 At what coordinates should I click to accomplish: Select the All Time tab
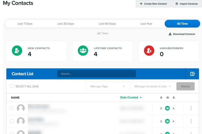[x=182, y=24]
